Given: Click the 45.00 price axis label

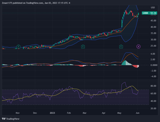Looking at the screenshot, I should tap(153, 21).
